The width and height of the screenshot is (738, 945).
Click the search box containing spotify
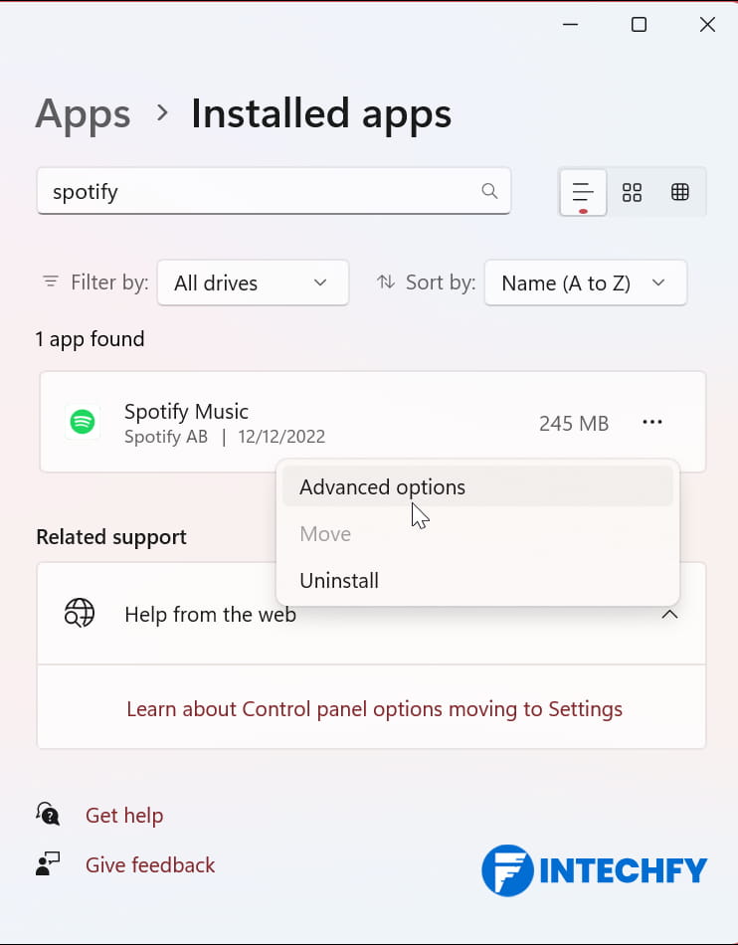click(x=274, y=191)
